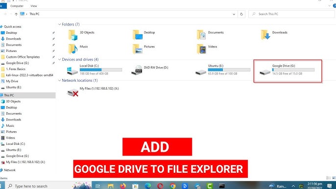The image size is (336, 189).
Task: Select Network in navigation pane
Action: click(x=10, y=170)
